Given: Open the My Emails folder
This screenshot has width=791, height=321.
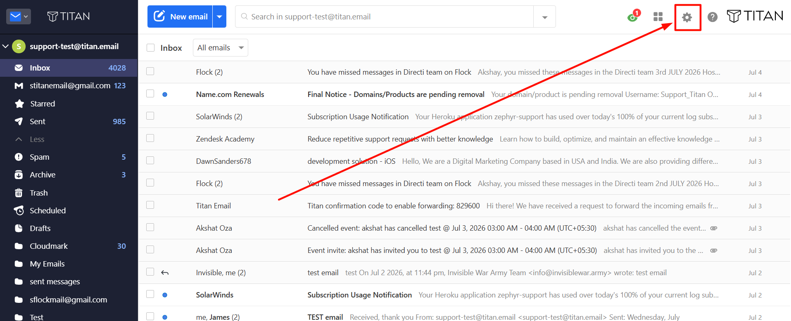Looking at the screenshot, I should tap(69, 264).
